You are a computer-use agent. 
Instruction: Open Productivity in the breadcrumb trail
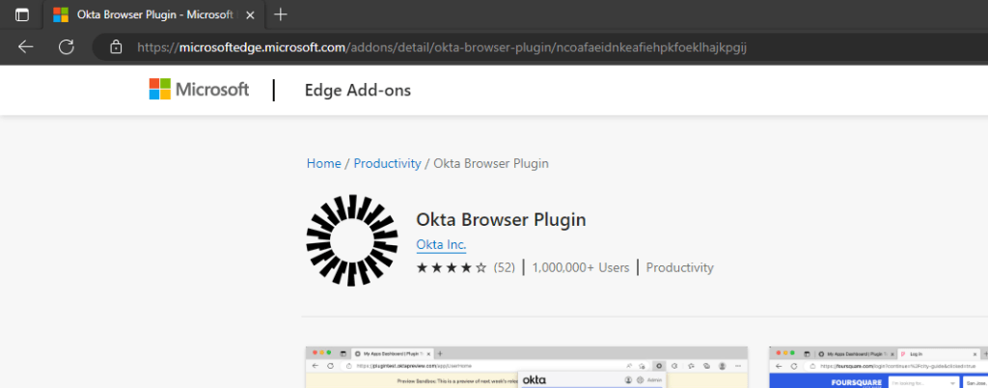click(x=387, y=163)
